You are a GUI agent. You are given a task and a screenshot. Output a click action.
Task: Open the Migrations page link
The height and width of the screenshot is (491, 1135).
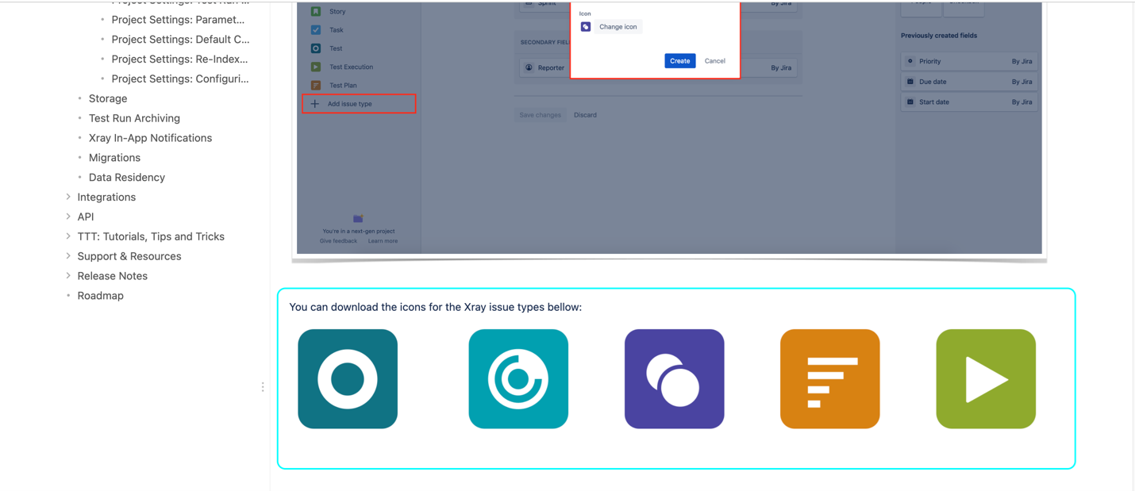(x=114, y=158)
